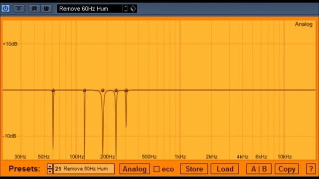Click the 10kHz frequency label

(x=285, y=157)
